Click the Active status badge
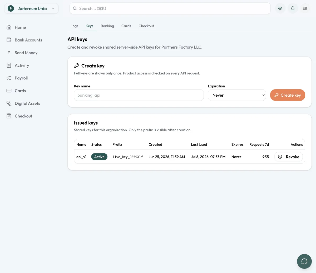This screenshot has height=273, width=316. coord(99,157)
